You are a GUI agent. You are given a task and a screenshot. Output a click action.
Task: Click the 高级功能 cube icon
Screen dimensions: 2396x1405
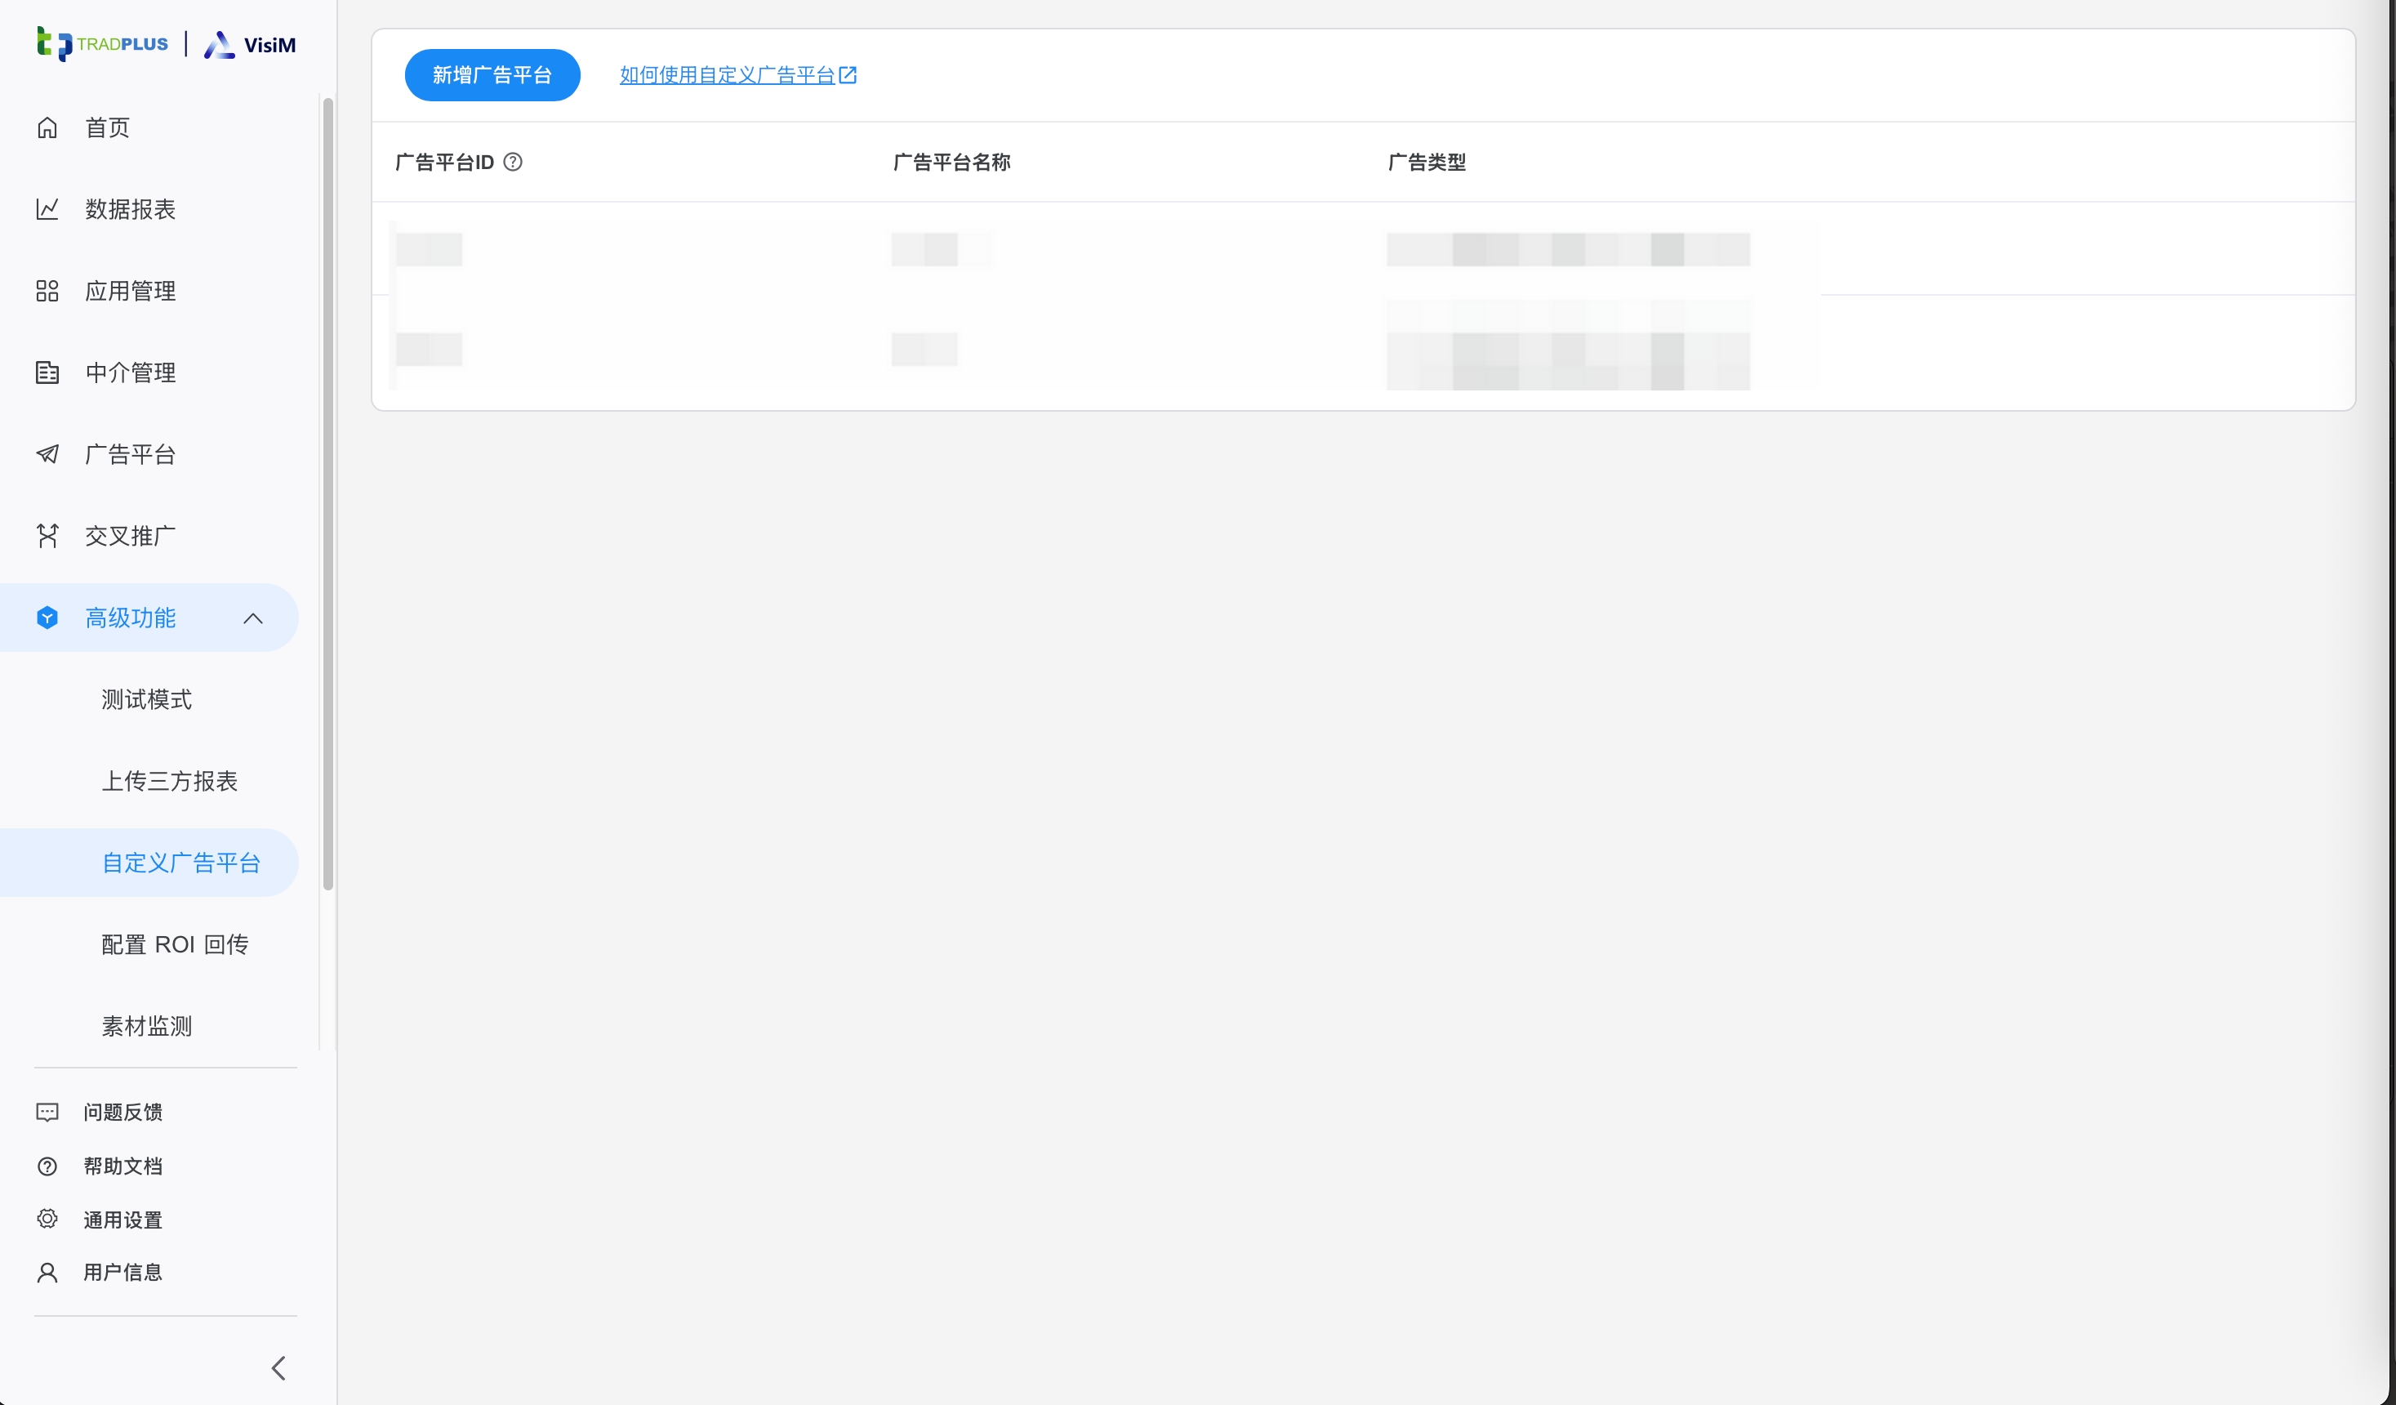click(x=47, y=618)
